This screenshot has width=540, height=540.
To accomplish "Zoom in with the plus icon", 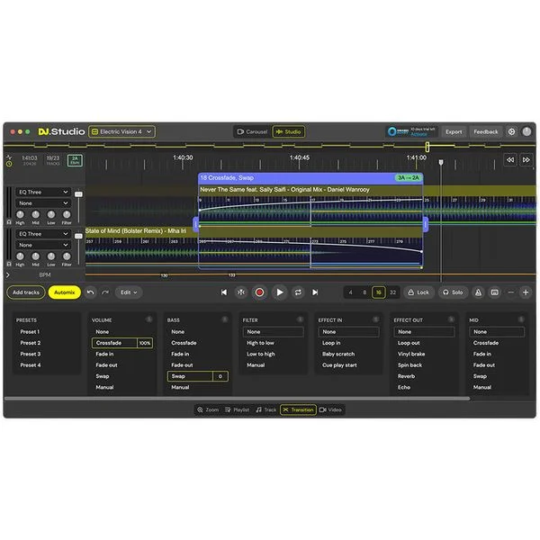I will coord(526,292).
